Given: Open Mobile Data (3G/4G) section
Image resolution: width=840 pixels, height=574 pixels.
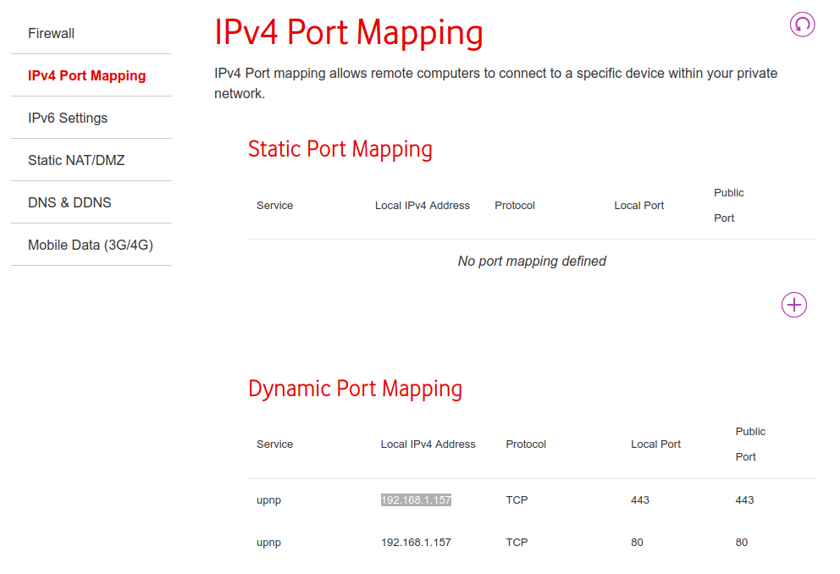Looking at the screenshot, I should (91, 245).
